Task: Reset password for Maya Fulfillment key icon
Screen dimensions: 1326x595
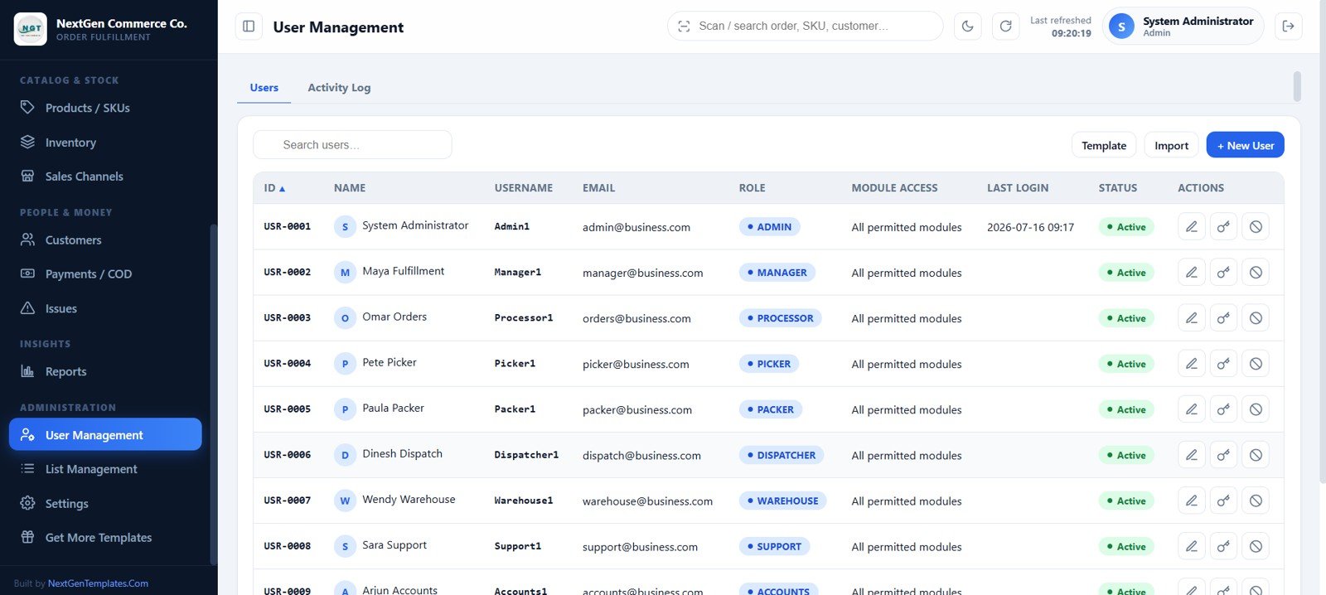Action: coord(1223,273)
